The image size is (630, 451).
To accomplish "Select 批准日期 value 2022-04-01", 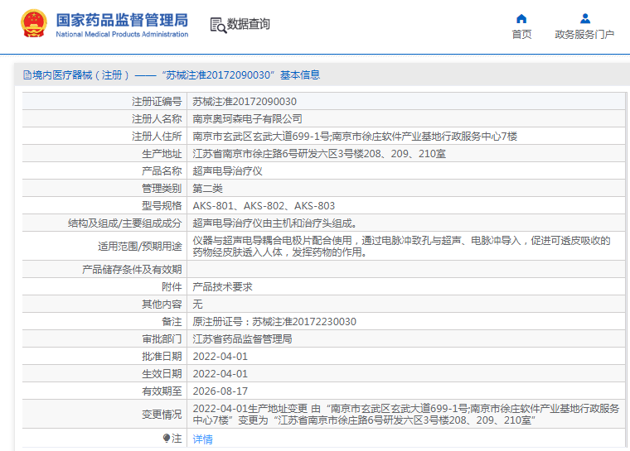I will 220,357.
